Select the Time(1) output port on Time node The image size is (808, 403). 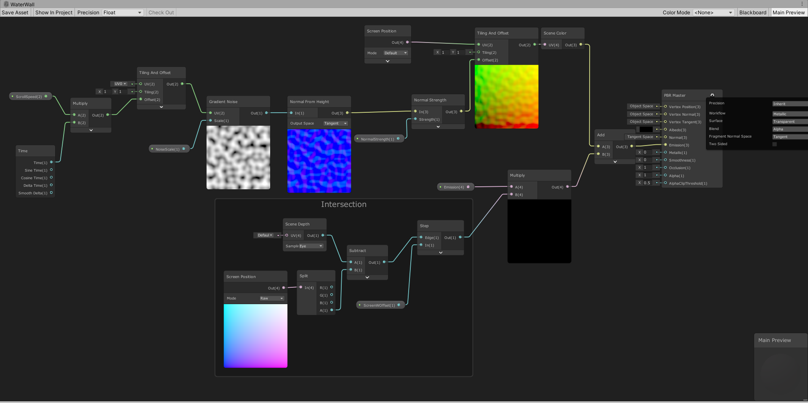pos(51,163)
